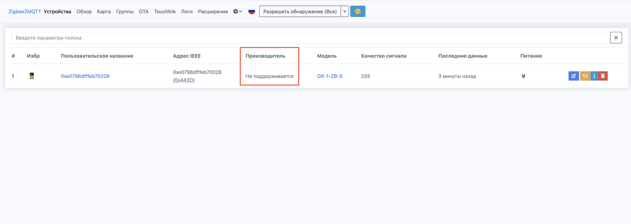Screen dimensions: 631x224
Task: Click the Zigbee2MQTT brand link
Action: [25, 12]
